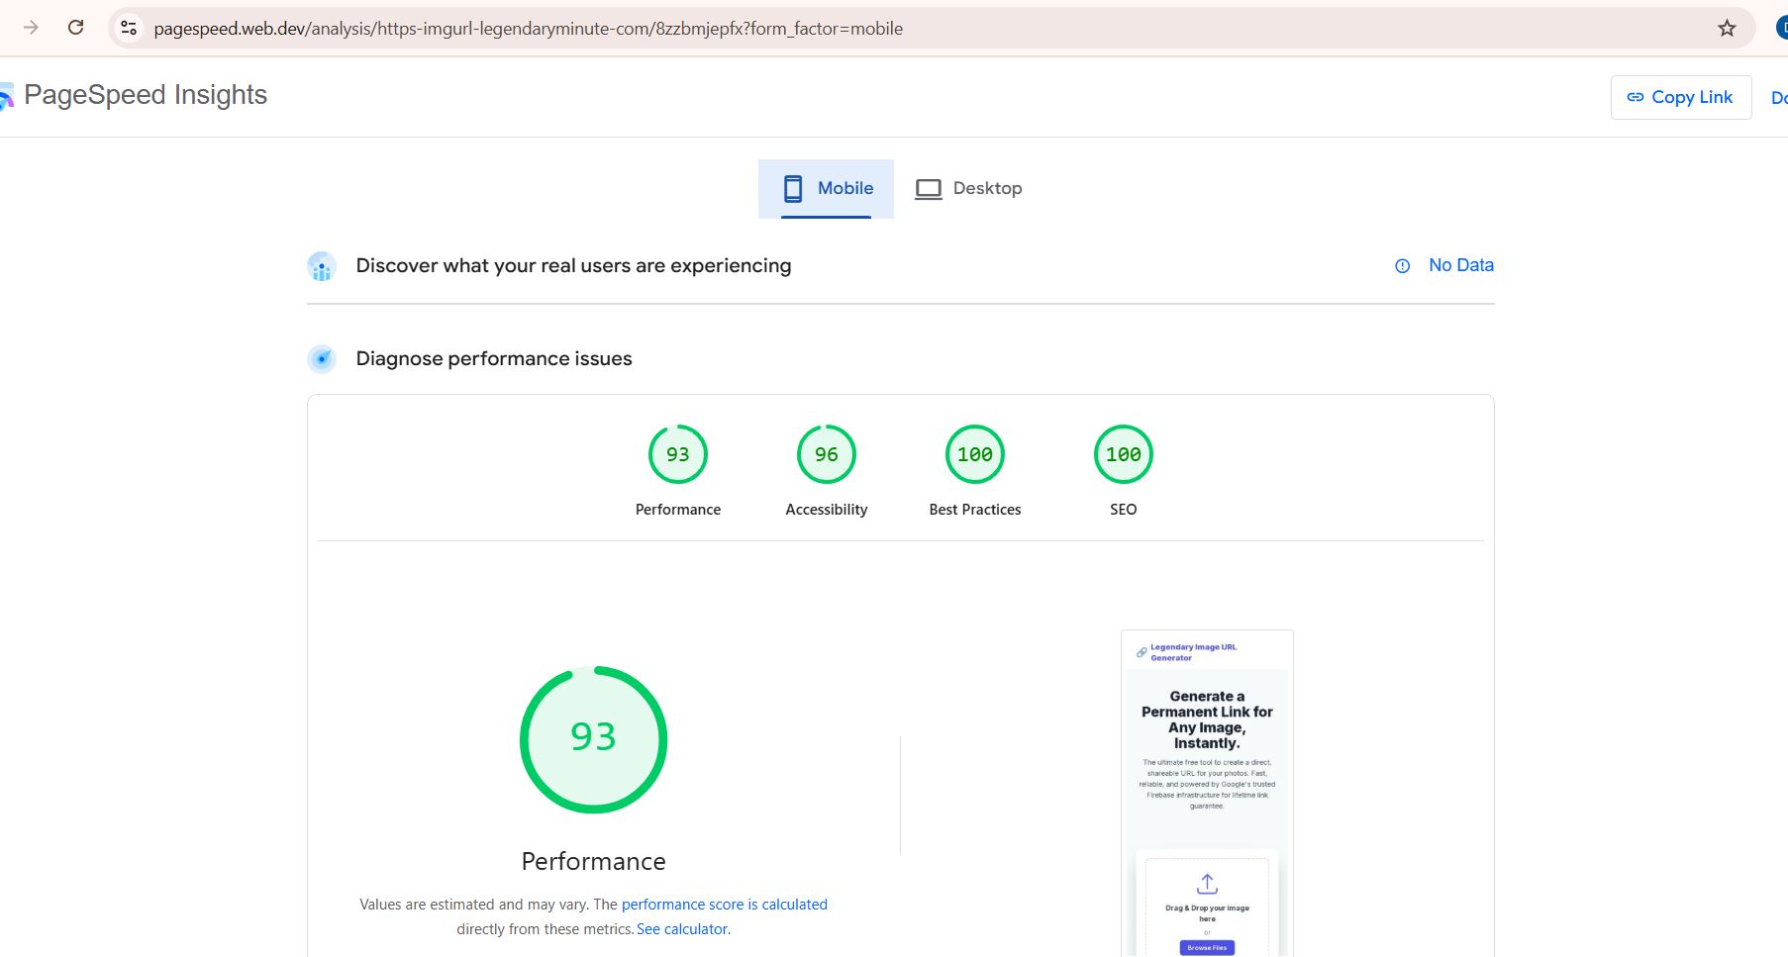Click the Copy Link button
The height and width of the screenshot is (957, 1788).
(1680, 97)
